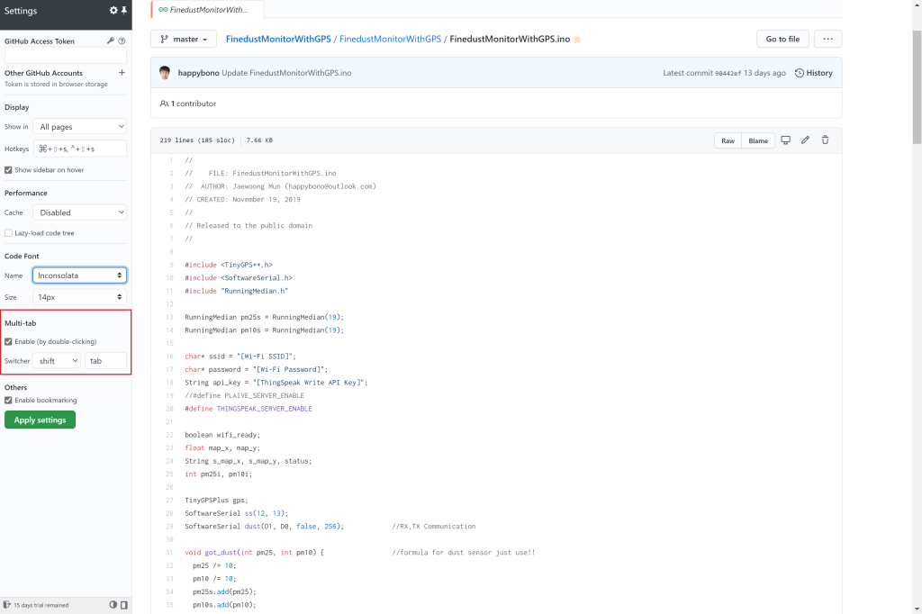Open commit message Update FinedustMonitorWithGPS.ino
The height and width of the screenshot is (614, 922).
(286, 73)
